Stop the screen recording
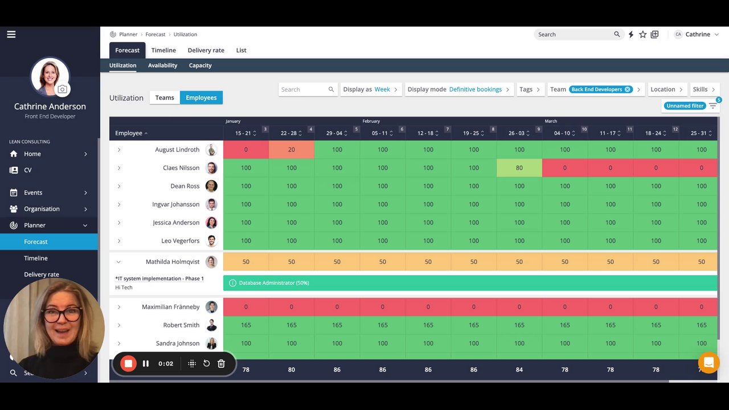Image resolution: width=729 pixels, height=410 pixels. click(x=129, y=363)
